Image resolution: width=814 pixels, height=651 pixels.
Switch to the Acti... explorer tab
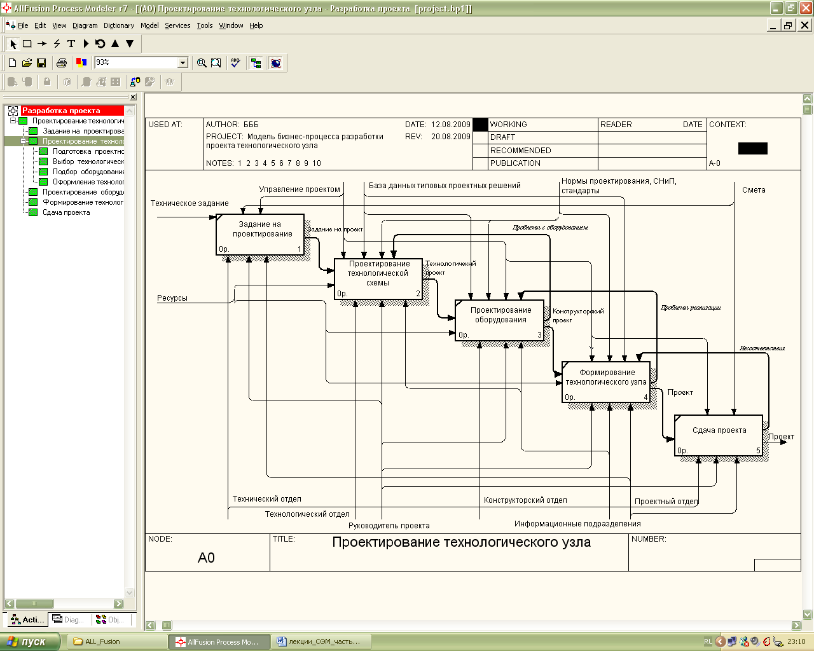pyautogui.click(x=27, y=619)
